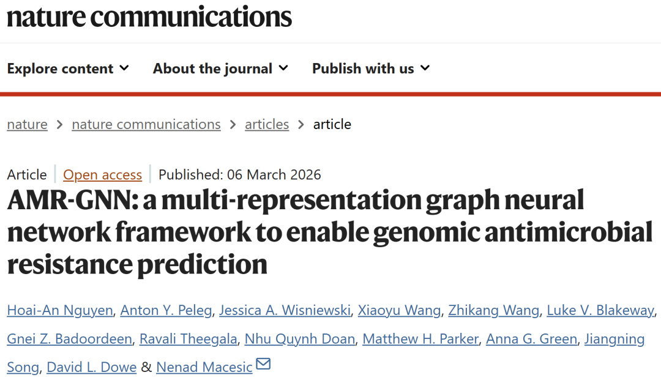Open the nature communications journal logo
The image size is (661, 383).
coord(149,17)
